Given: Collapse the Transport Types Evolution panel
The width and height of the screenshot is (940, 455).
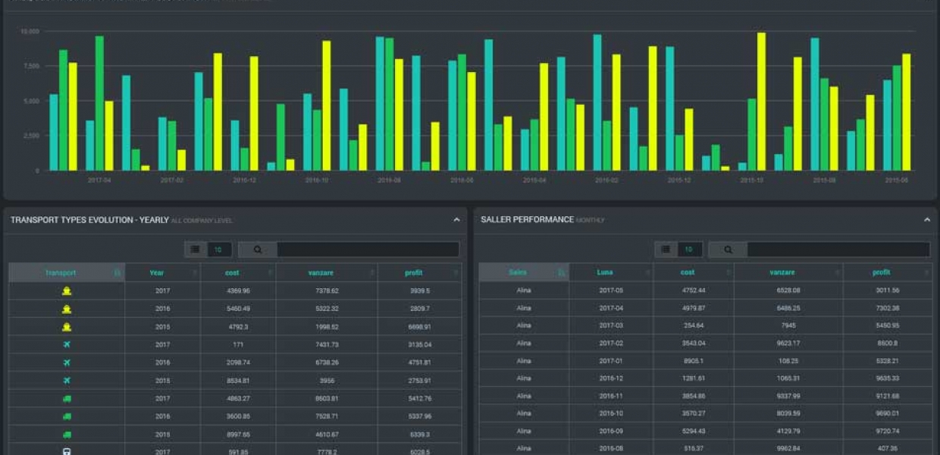Looking at the screenshot, I should [456, 220].
